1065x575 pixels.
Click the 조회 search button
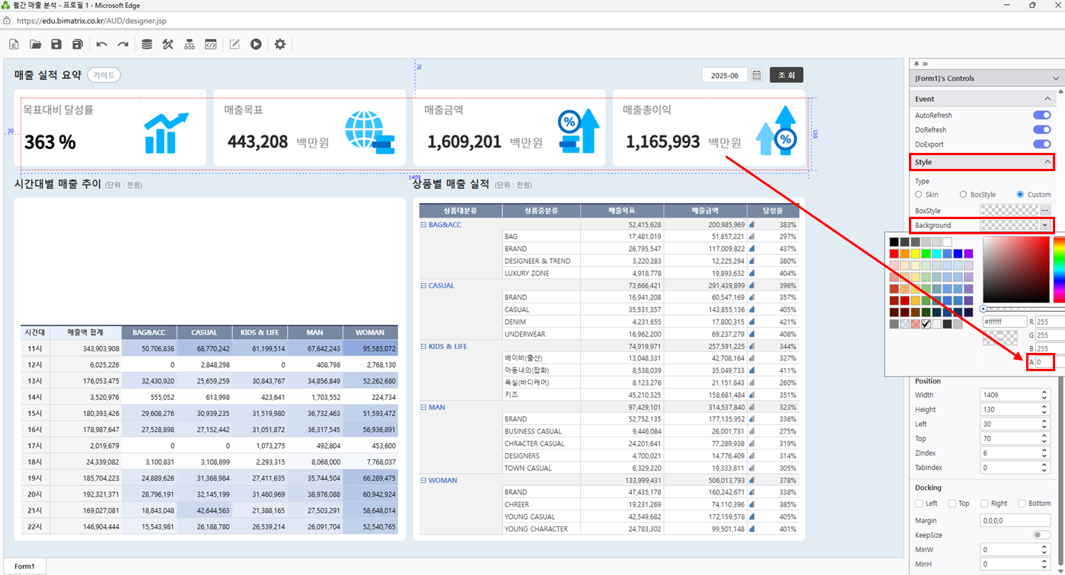click(786, 75)
